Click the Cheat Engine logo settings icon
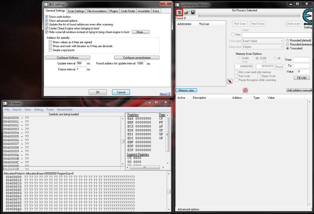Screen dimensions: 314x214 (x=308, y=17)
